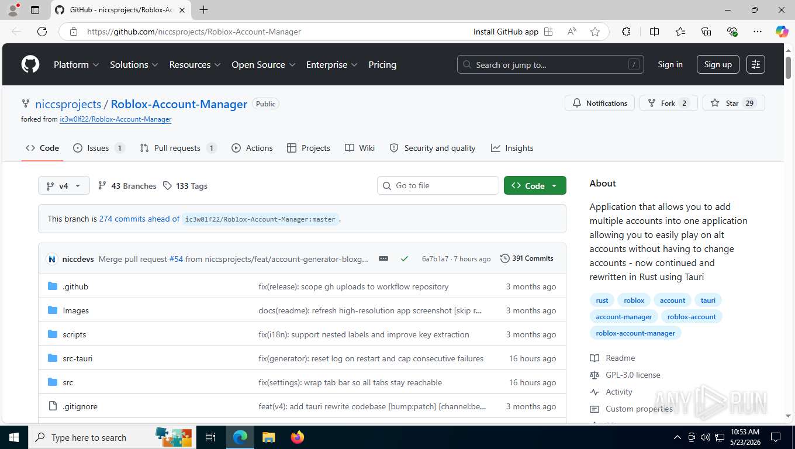View site information lock icon

tap(74, 32)
